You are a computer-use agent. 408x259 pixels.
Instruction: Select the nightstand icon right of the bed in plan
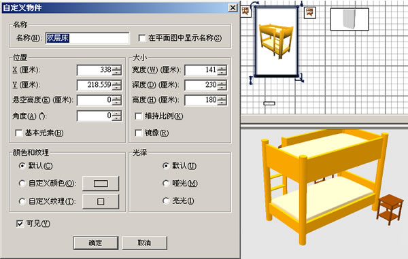pyautogui.click(x=309, y=12)
